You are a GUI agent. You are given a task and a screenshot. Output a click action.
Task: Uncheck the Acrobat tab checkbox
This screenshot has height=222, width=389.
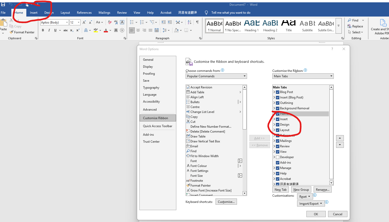(x=277, y=179)
